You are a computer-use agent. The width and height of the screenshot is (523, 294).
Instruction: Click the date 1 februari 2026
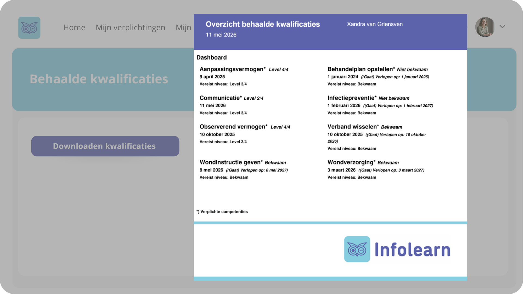click(x=344, y=106)
